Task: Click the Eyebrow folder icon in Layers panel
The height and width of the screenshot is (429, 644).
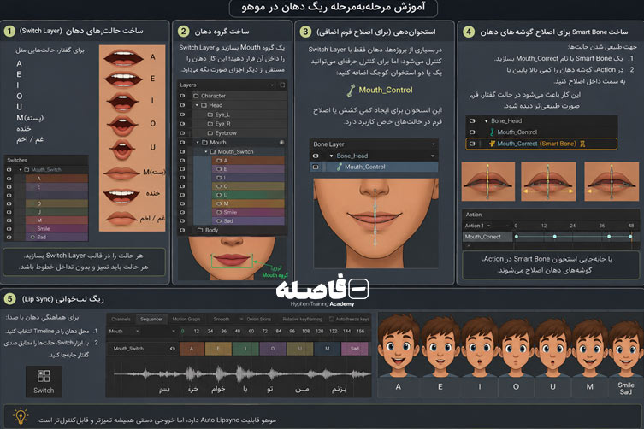Action: click(x=210, y=133)
